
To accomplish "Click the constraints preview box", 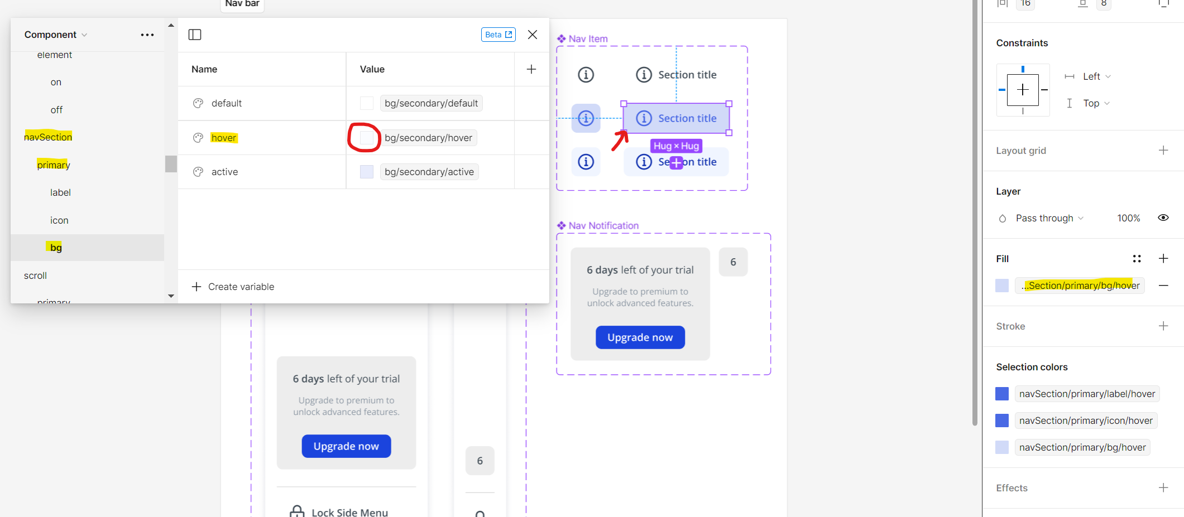I will click(x=1023, y=90).
